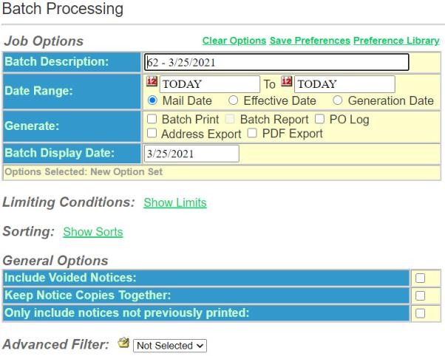445x356 pixels.
Task: Open the Advanced Filter dropdown
Action: 161,346
